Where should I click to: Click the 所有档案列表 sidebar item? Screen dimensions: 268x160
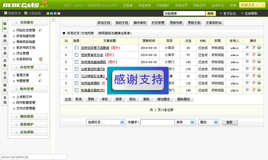pos(26,36)
